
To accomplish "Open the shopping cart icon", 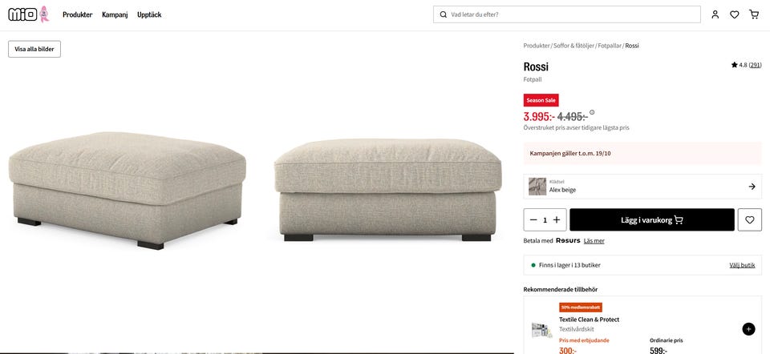I will coord(754,14).
